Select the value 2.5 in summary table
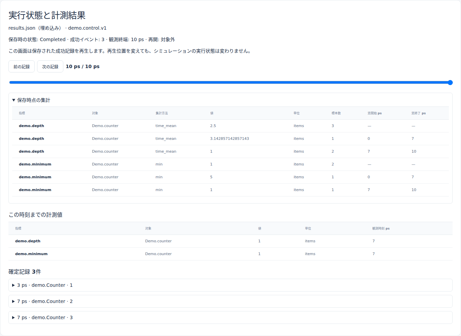 coord(213,126)
